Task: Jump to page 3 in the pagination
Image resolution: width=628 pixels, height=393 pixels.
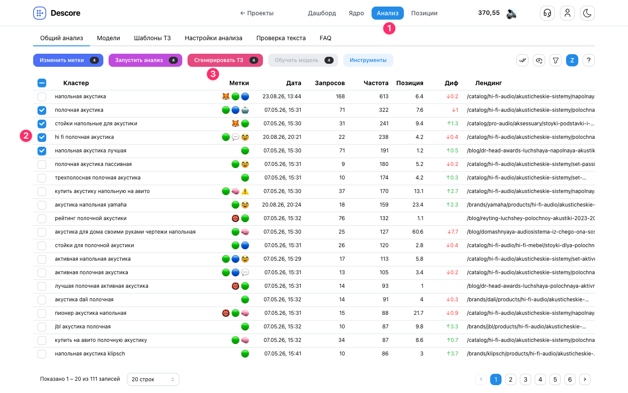Action: [526, 379]
